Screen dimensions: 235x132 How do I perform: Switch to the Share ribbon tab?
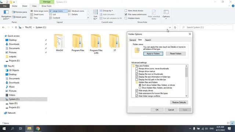[25, 6]
